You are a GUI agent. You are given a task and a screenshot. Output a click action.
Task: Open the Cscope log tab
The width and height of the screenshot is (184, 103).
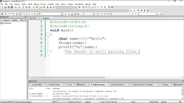[x=166, y=85]
